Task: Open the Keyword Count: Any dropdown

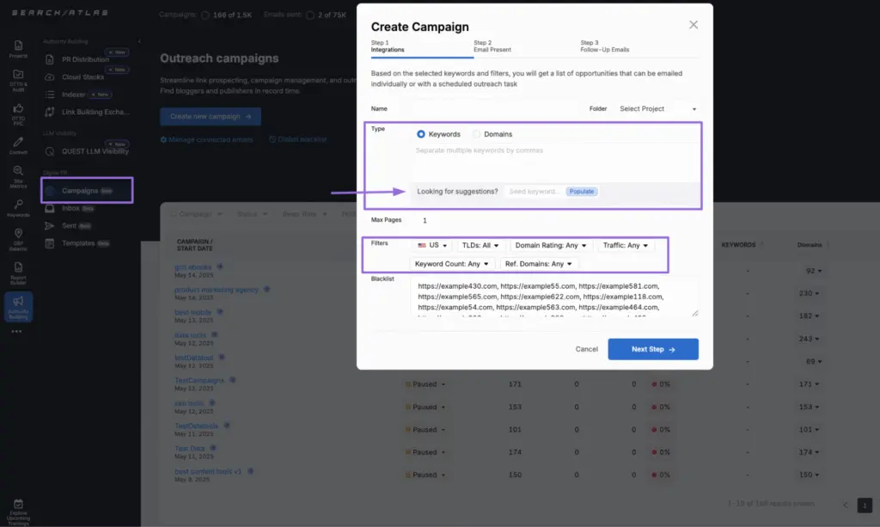Action: click(x=452, y=264)
